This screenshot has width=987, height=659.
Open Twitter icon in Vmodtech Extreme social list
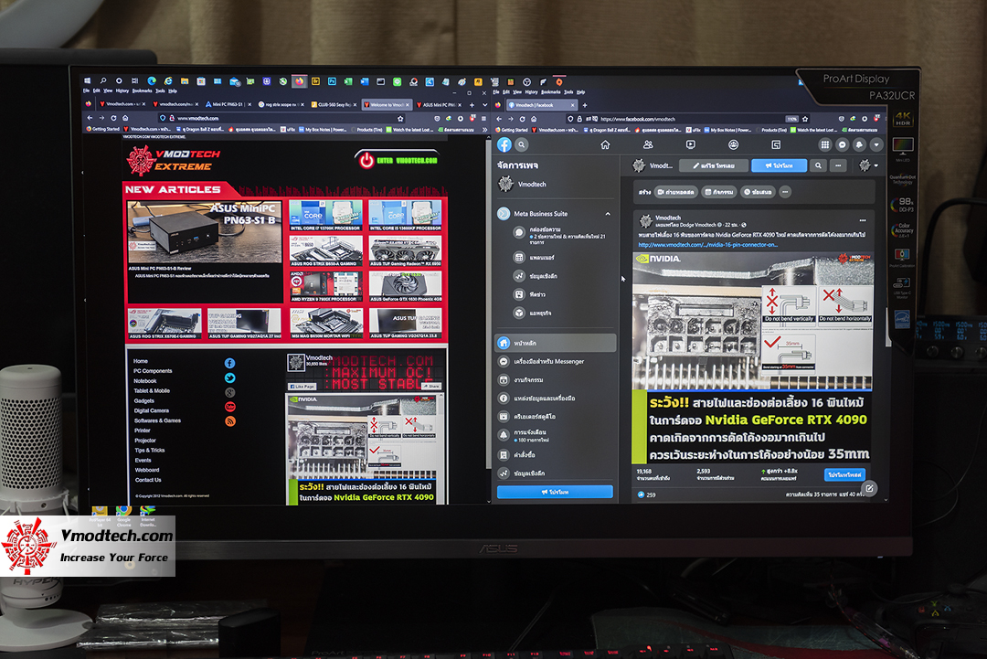coord(229,377)
